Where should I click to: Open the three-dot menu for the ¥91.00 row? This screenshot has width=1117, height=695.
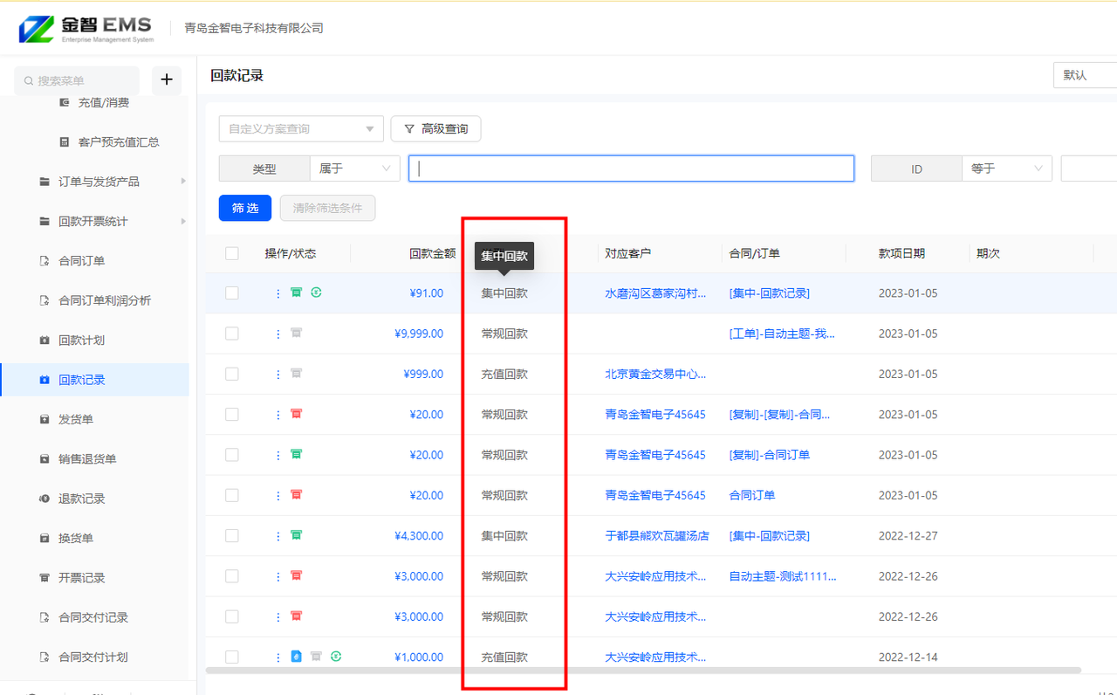(x=278, y=293)
